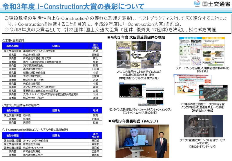Click the 開発局 region cell
This screenshot has height=161, width=232.
(x=95, y=55)
